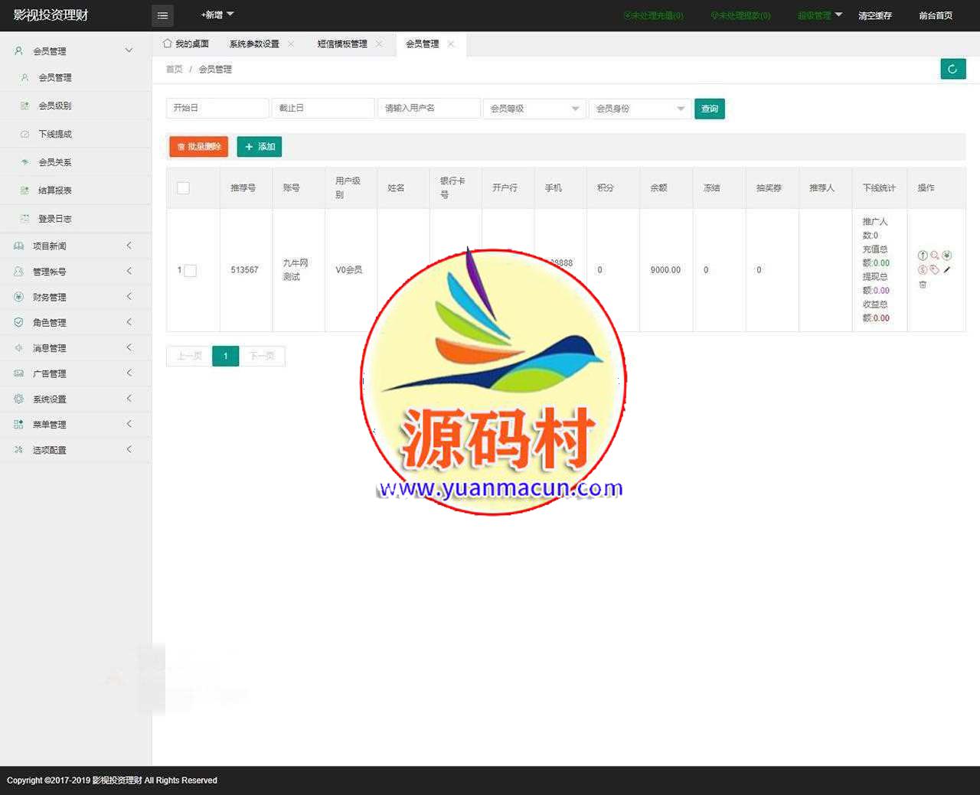Check the select-all checkbox in table header
Viewport: 980px width, 795px height.
click(183, 188)
